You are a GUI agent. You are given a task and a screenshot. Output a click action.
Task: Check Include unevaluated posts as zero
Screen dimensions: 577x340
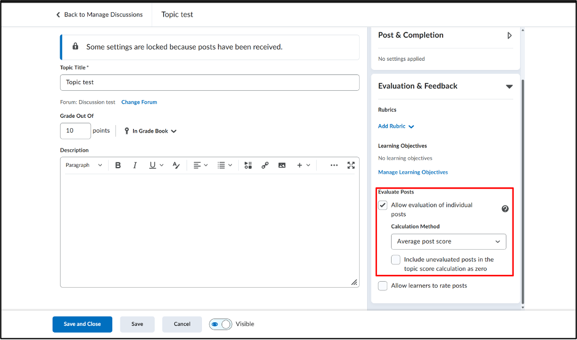tap(395, 260)
